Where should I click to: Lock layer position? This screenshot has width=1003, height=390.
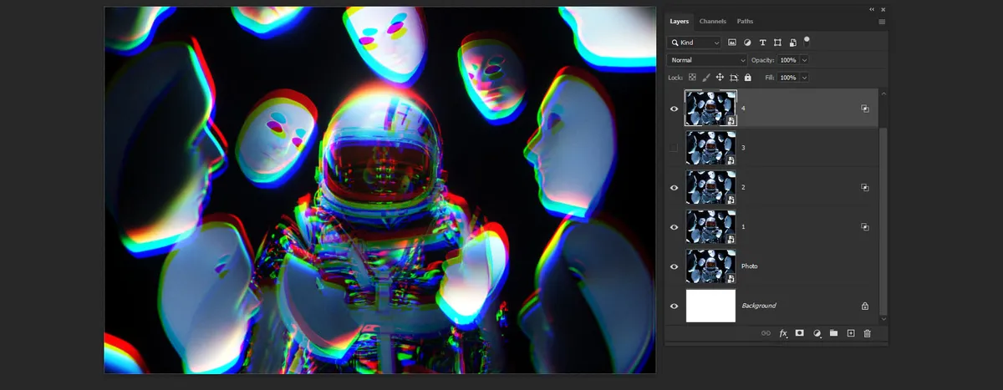click(x=720, y=78)
